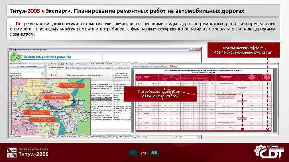
Task: Click the СДТ group logo in the footer
Action: 269,152
